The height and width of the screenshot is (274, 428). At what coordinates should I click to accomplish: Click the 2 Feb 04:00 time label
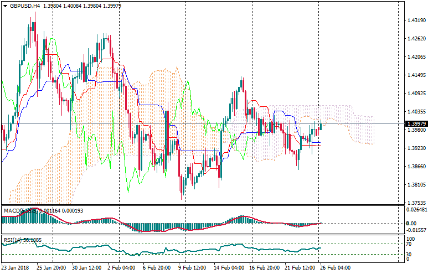click(121, 267)
